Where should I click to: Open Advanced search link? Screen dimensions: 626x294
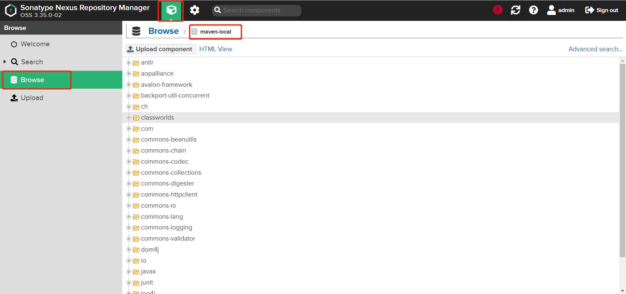click(x=595, y=49)
